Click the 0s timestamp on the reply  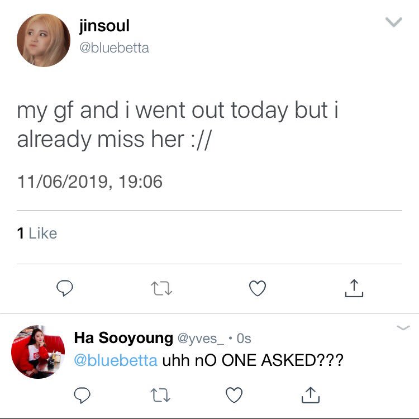pos(244,339)
